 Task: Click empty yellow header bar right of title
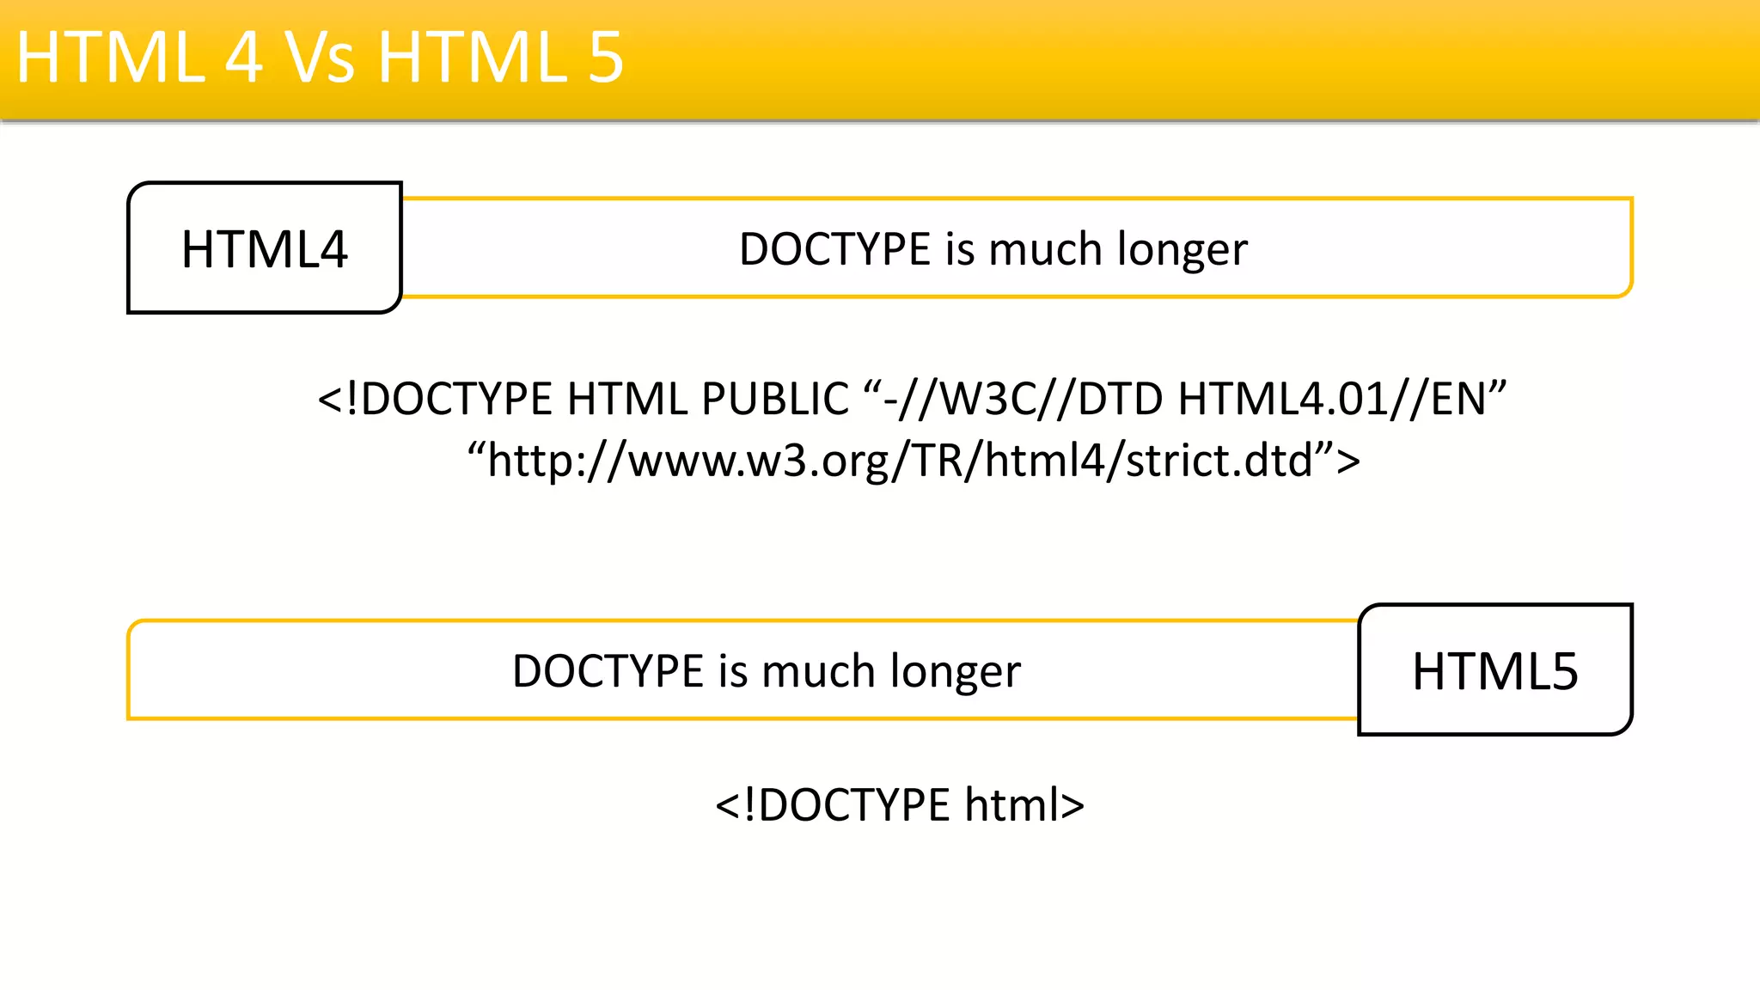tap(1203, 58)
